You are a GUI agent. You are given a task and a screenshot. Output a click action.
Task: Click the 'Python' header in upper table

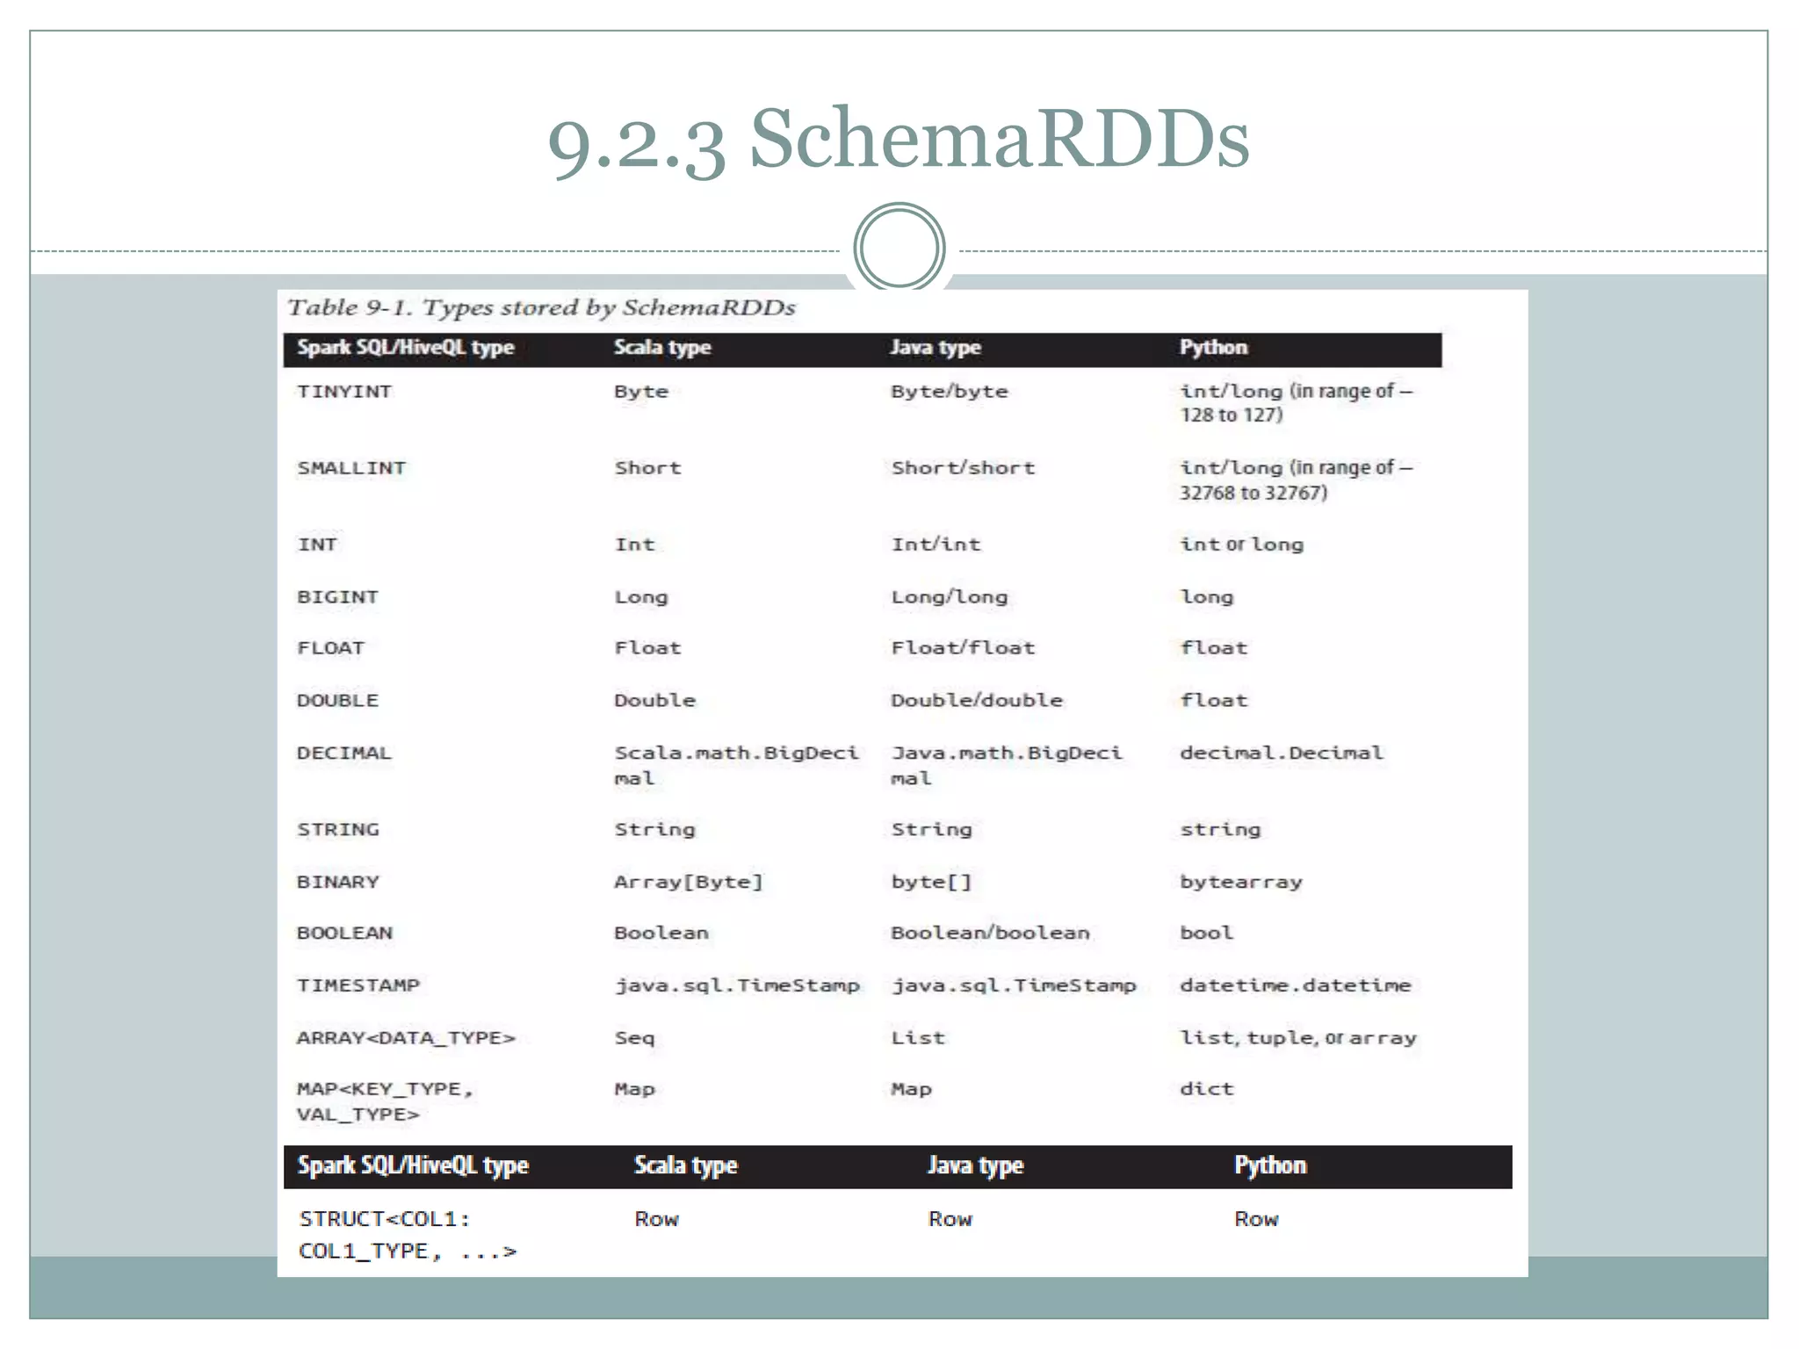pyautogui.click(x=1213, y=348)
